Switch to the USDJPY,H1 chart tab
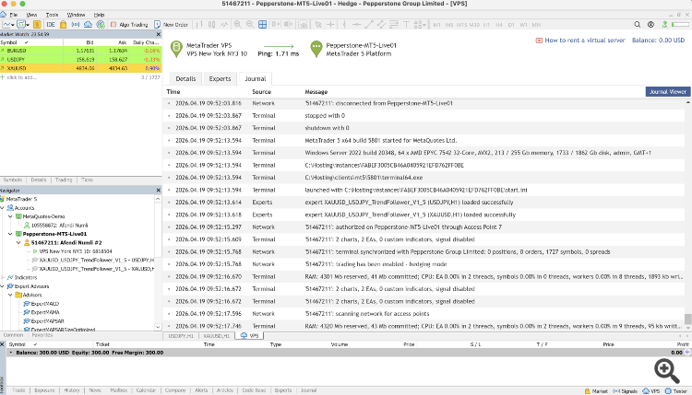692x395 pixels. tap(181, 335)
